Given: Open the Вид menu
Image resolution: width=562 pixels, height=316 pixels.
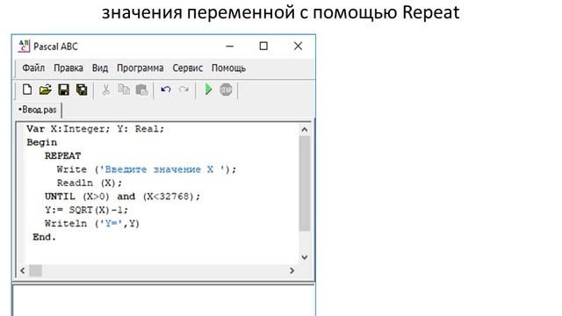Looking at the screenshot, I should 100,68.
